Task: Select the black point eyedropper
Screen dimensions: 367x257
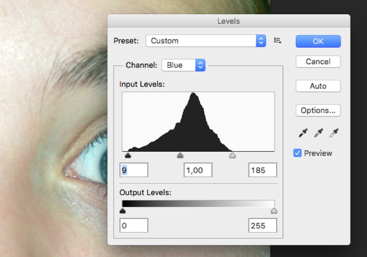Action: click(x=303, y=133)
